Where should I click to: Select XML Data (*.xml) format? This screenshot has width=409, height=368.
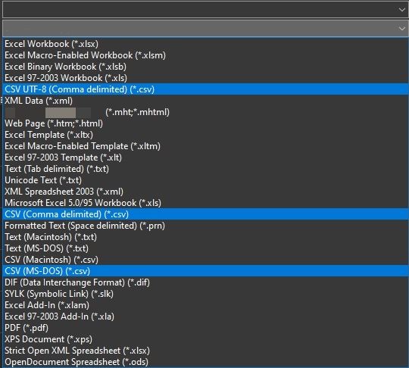pos(205,101)
